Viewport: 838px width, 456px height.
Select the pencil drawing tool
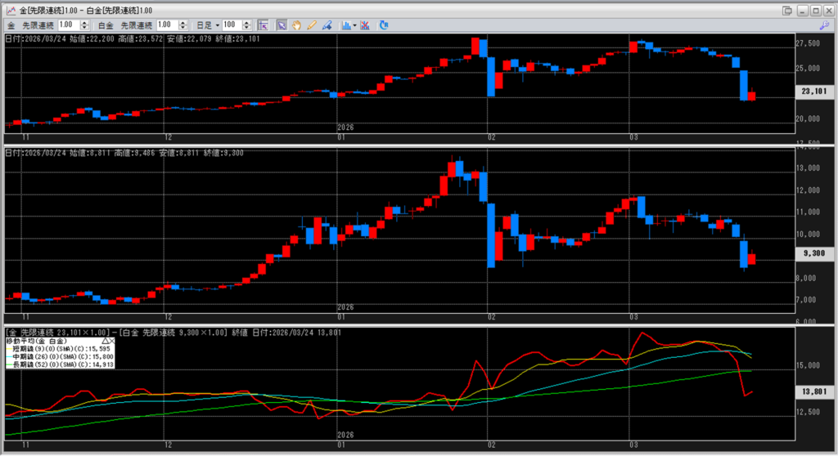pos(312,25)
